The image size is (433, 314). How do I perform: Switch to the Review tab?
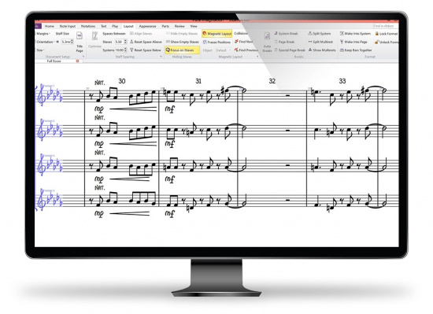(179, 26)
